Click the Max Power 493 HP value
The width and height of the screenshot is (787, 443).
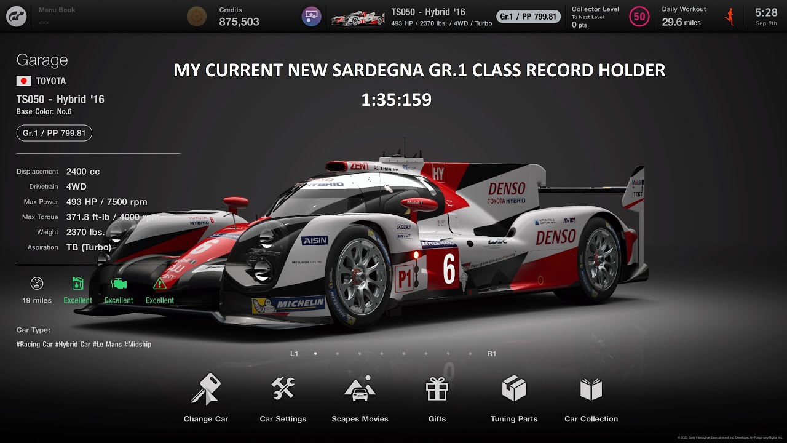106,202
